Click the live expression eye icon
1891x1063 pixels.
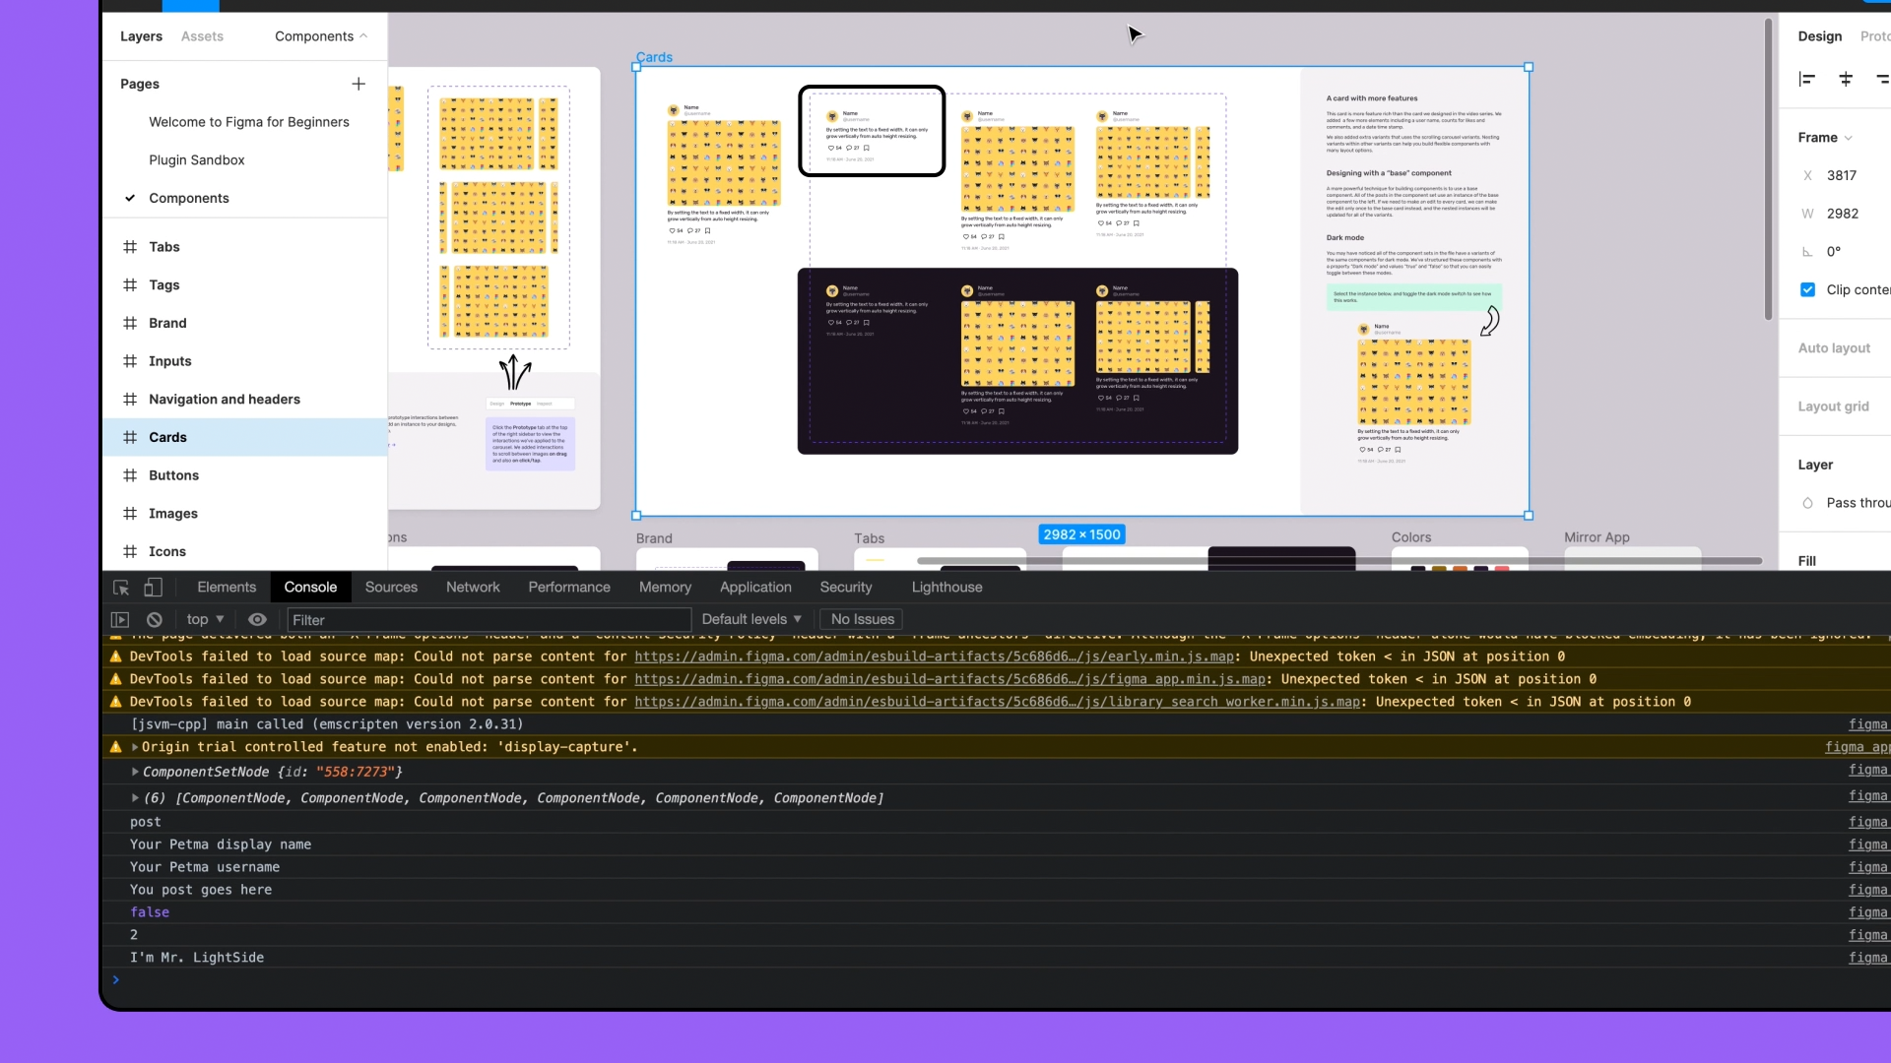(x=257, y=620)
